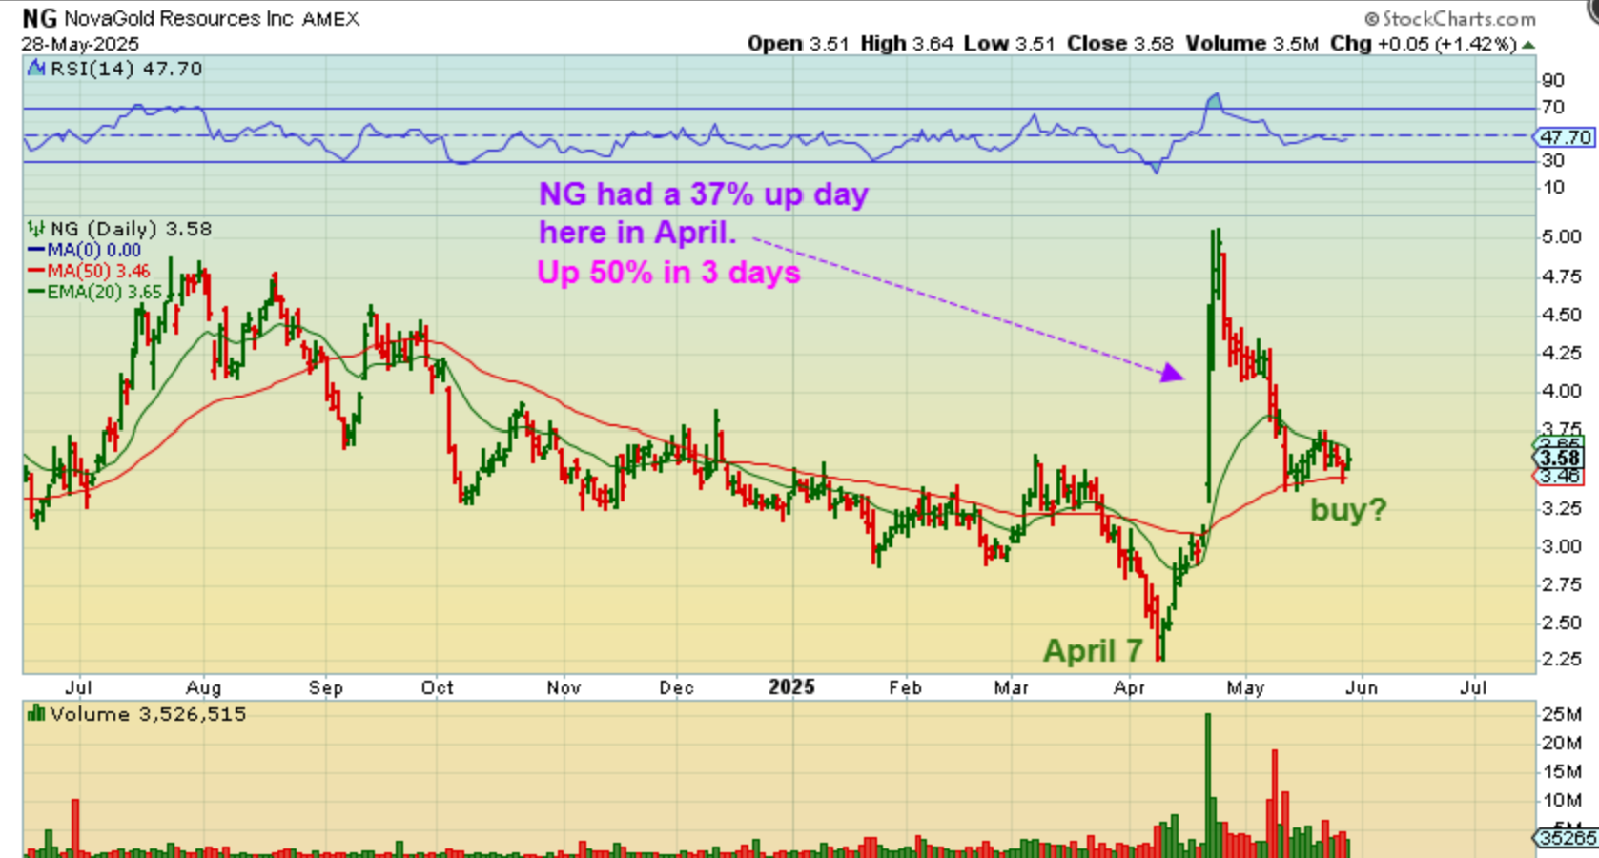Click the NG (Daily) 3.58 series label
Screen dimensions: 1599x858
[131, 229]
